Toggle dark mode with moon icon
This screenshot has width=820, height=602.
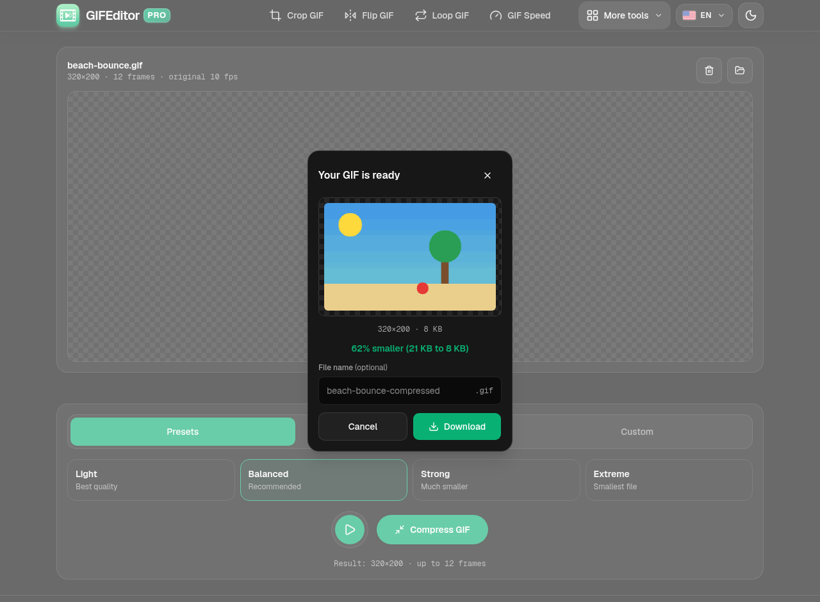pos(751,15)
